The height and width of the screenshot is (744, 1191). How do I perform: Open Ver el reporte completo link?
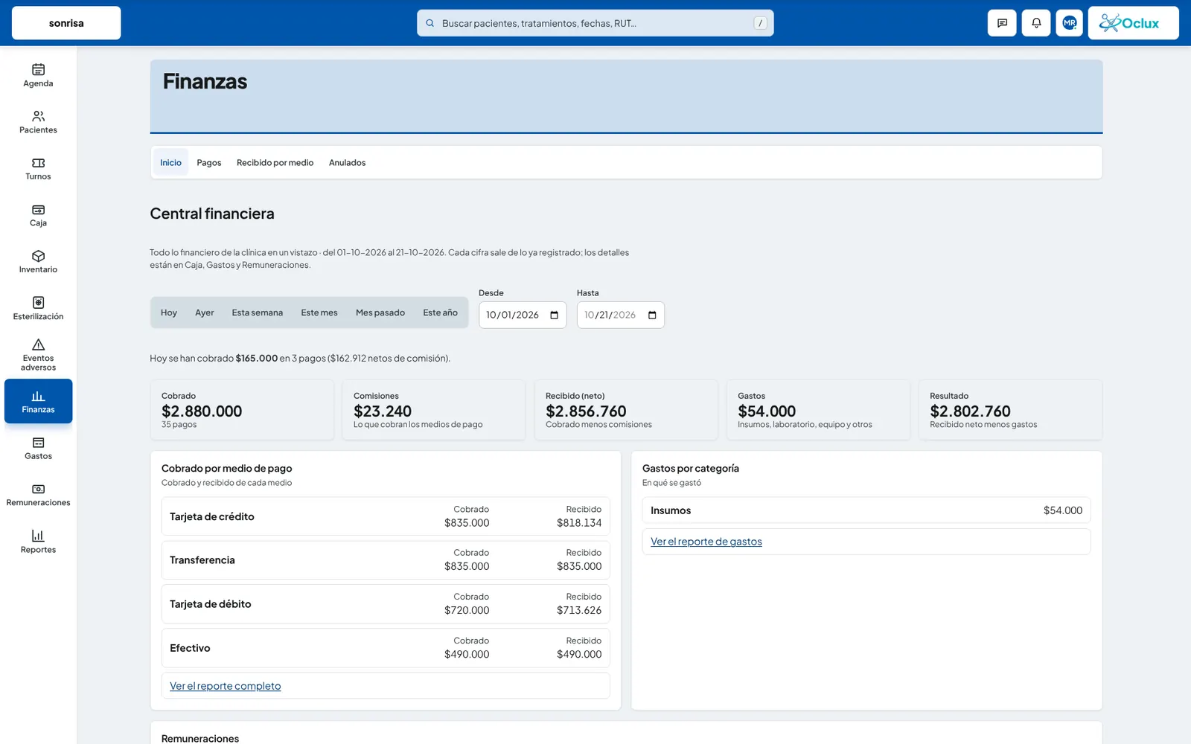(226, 686)
